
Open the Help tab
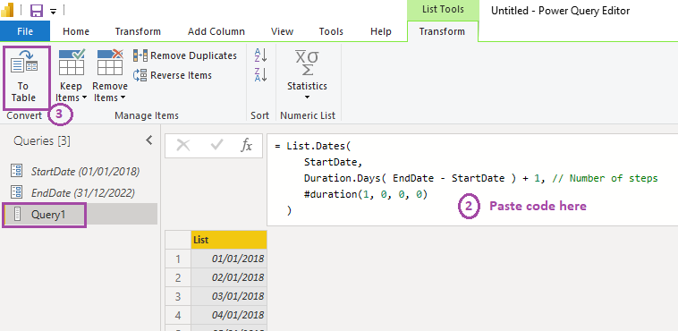(x=381, y=31)
